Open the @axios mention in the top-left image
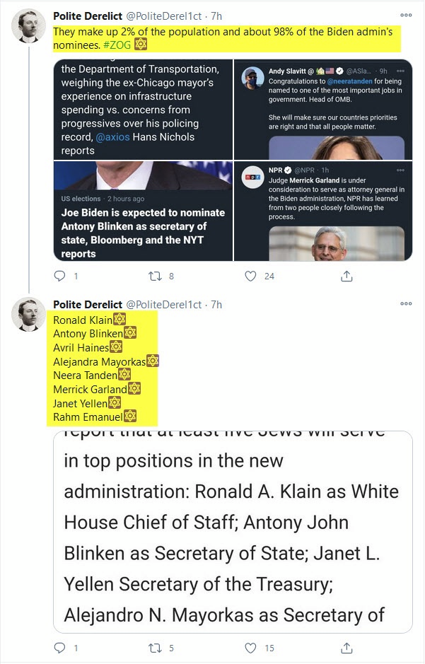The height and width of the screenshot is (664, 425). click(x=113, y=137)
